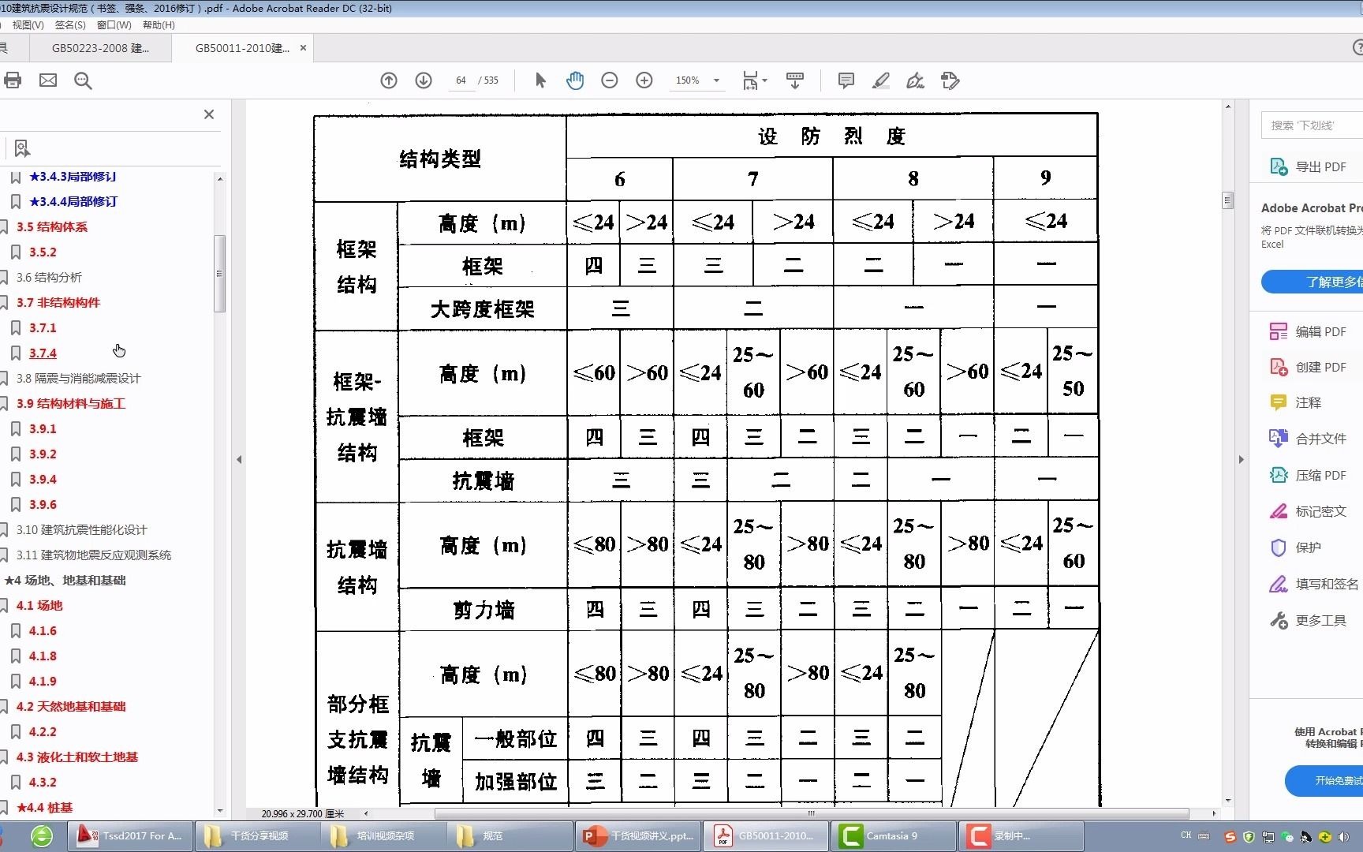This screenshot has width=1363, height=852.
Task: Click the scrolling mode icon
Action: coord(795,80)
